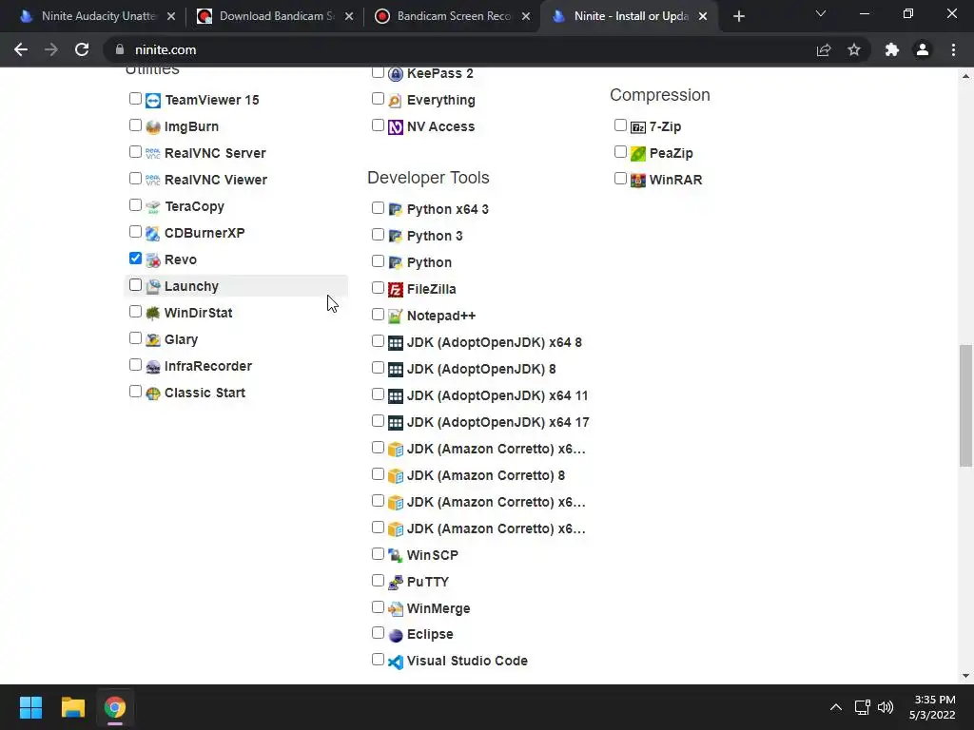The image size is (974, 730).
Task: Open the Windows Start menu
Action: [30, 707]
